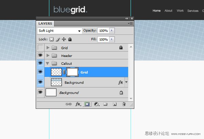Hide the selected Grid layer
This screenshot has width=204, height=139.
click(x=40, y=72)
